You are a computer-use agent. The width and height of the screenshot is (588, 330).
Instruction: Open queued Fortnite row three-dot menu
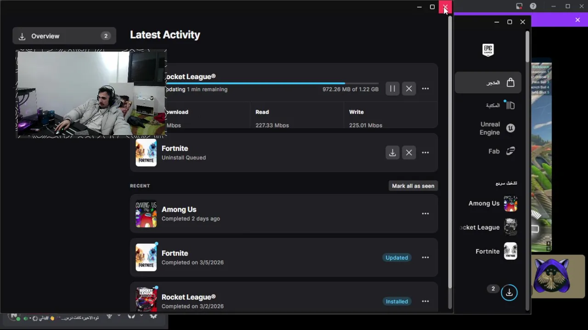pos(425,153)
